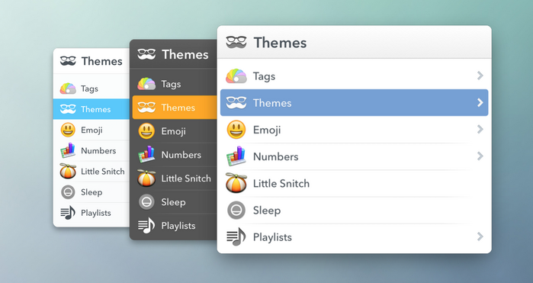Click "Themes" title in small left window header
The width and height of the screenshot is (533, 283).
pyautogui.click(x=101, y=61)
